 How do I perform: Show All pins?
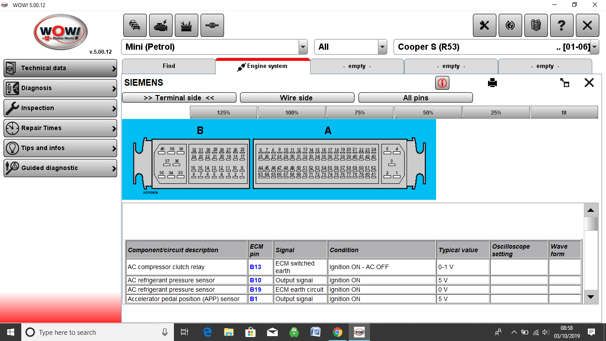(416, 98)
